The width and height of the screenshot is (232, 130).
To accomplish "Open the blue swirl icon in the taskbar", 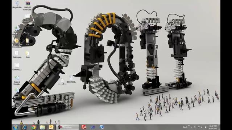I will (102, 127).
